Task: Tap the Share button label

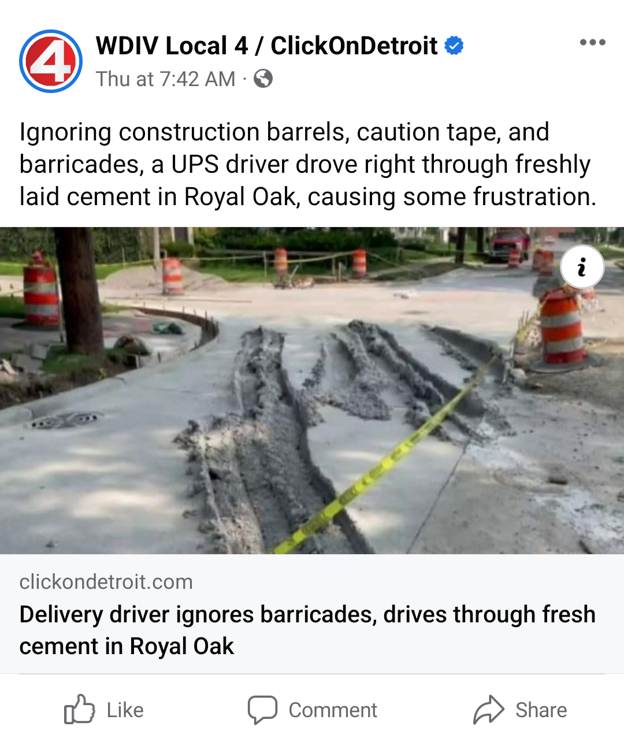Action: pyautogui.click(x=541, y=710)
